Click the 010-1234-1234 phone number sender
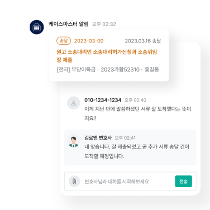The image size is (210, 210). click(x=103, y=100)
